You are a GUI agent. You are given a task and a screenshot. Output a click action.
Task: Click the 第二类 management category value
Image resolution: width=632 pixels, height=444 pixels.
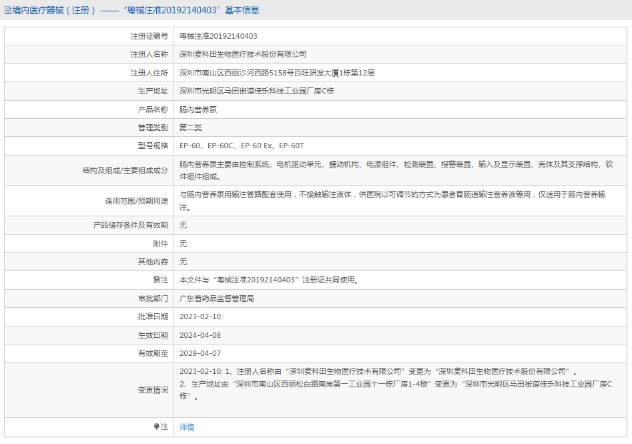click(191, 128)
